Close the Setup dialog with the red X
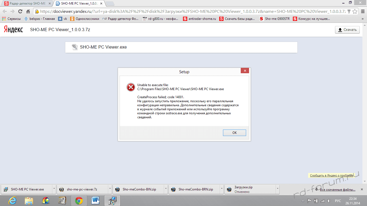367x206 pixels. [245, 71]
